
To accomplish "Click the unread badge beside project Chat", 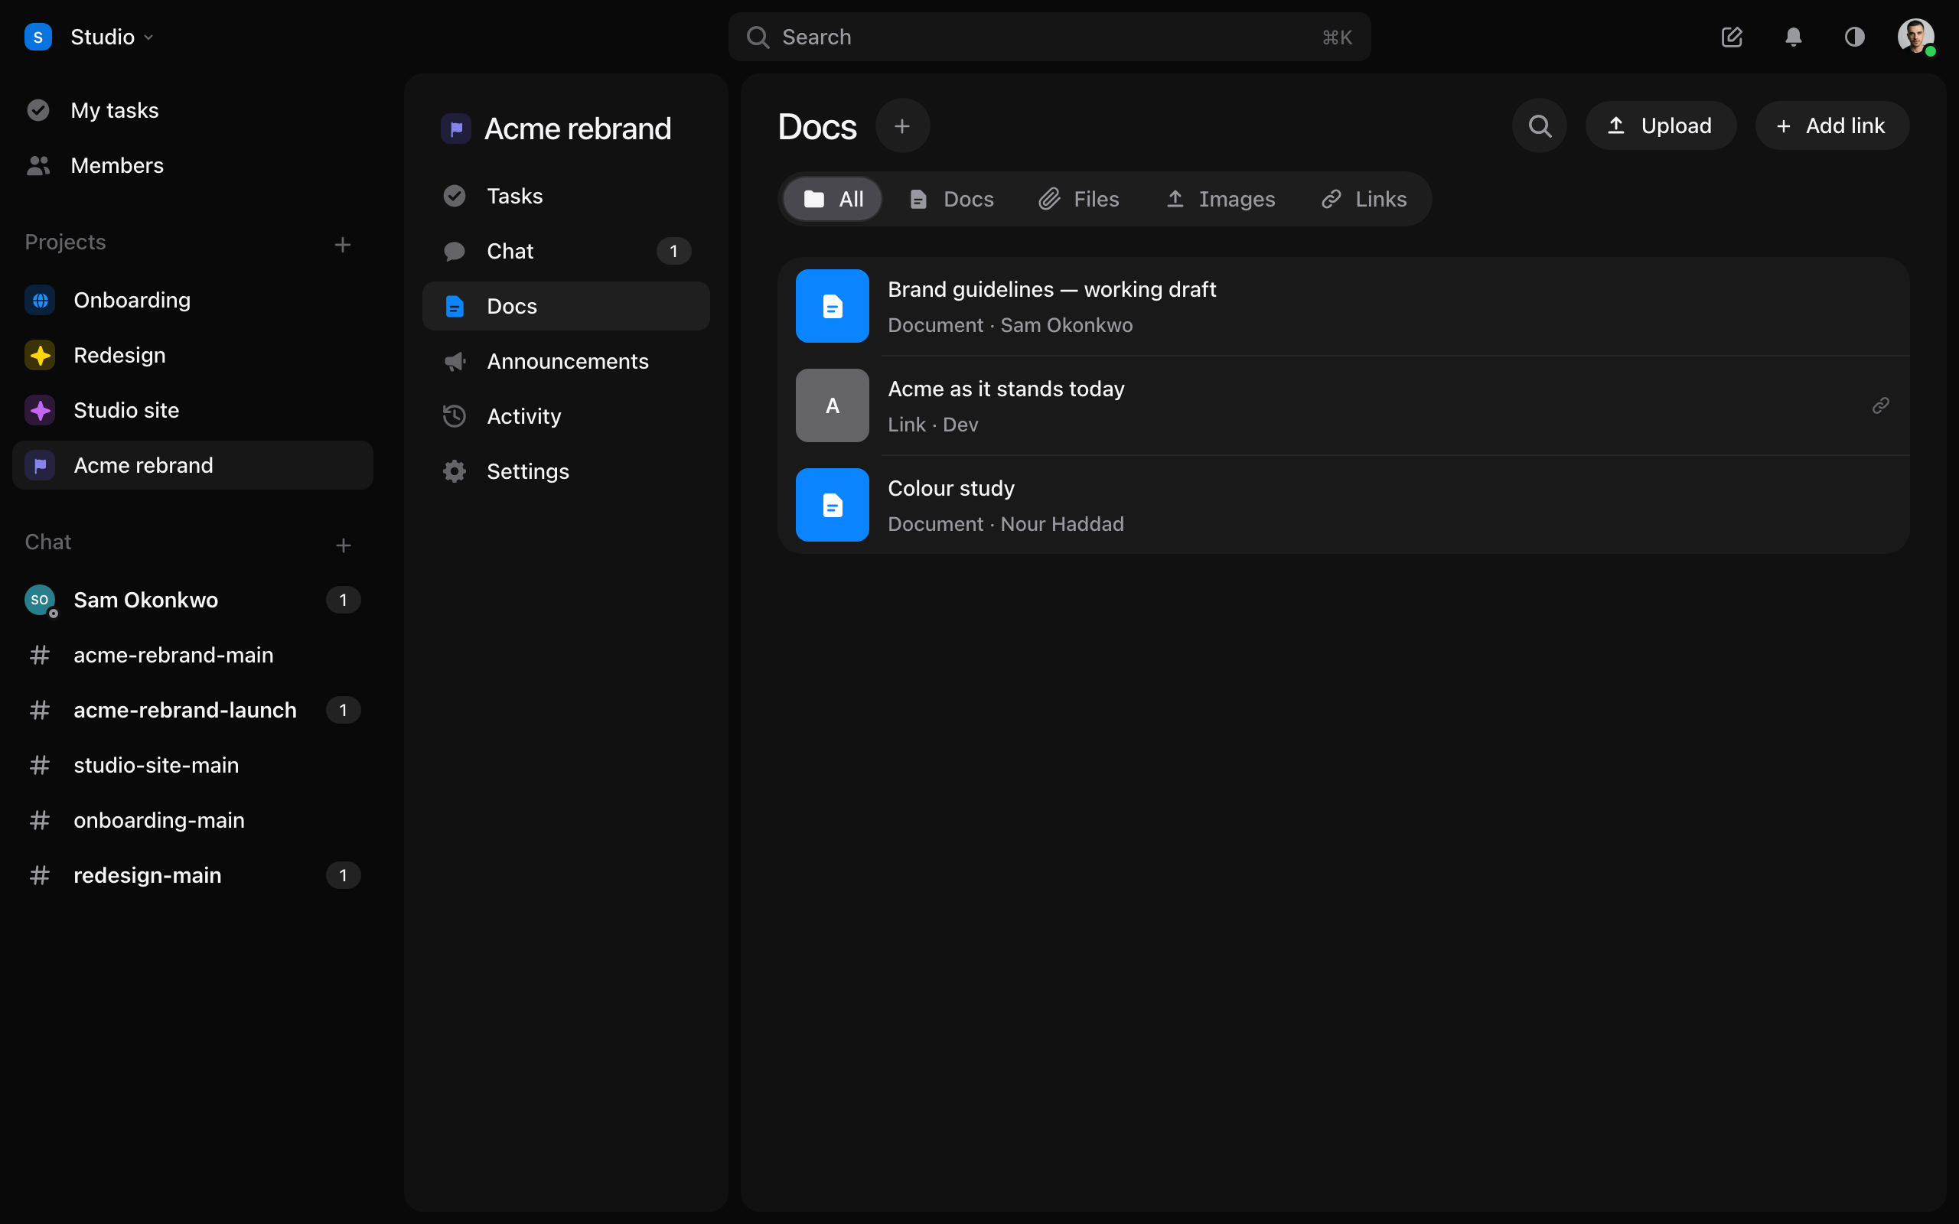I will [x=673, y=251].
